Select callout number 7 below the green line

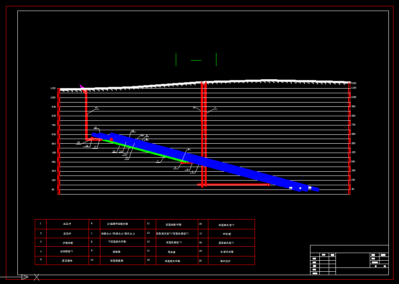click(x=158, y=161)
